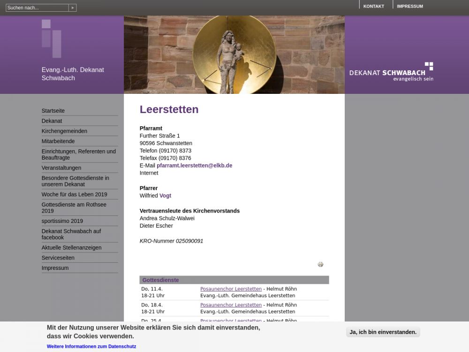This screenshot has width=469, height=352.
Task: Click the golden statue header image
Action: click(234, 55)
